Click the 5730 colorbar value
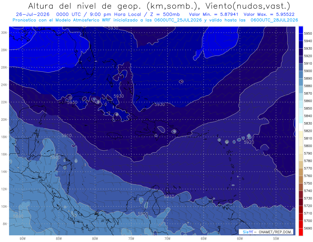Screen dimensions: 313x242 click(308, 198)
